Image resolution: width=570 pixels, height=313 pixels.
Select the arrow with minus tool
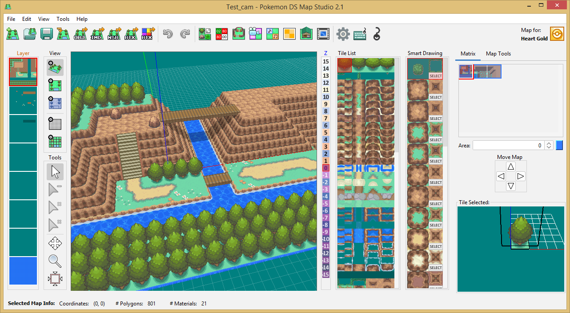(55, 190)
